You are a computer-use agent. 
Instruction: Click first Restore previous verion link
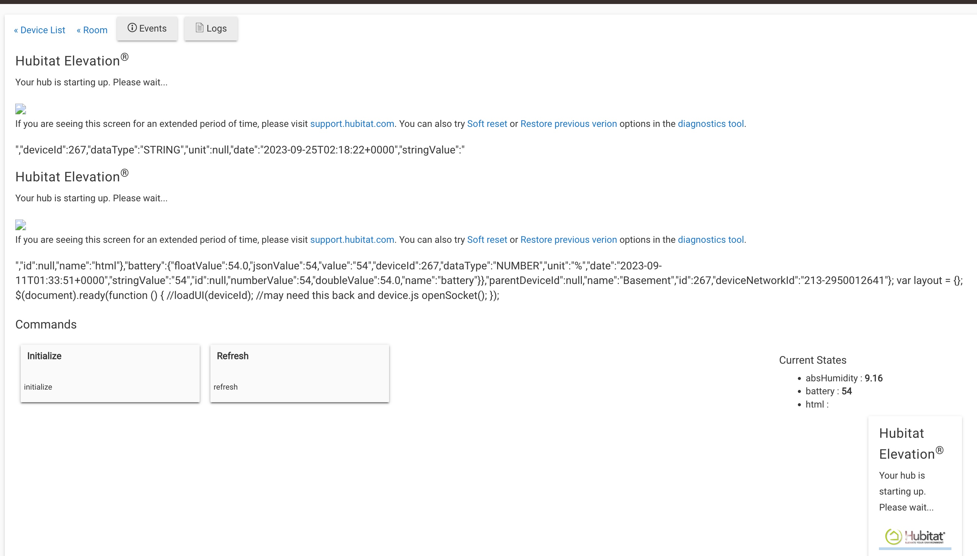click(568, 124)
